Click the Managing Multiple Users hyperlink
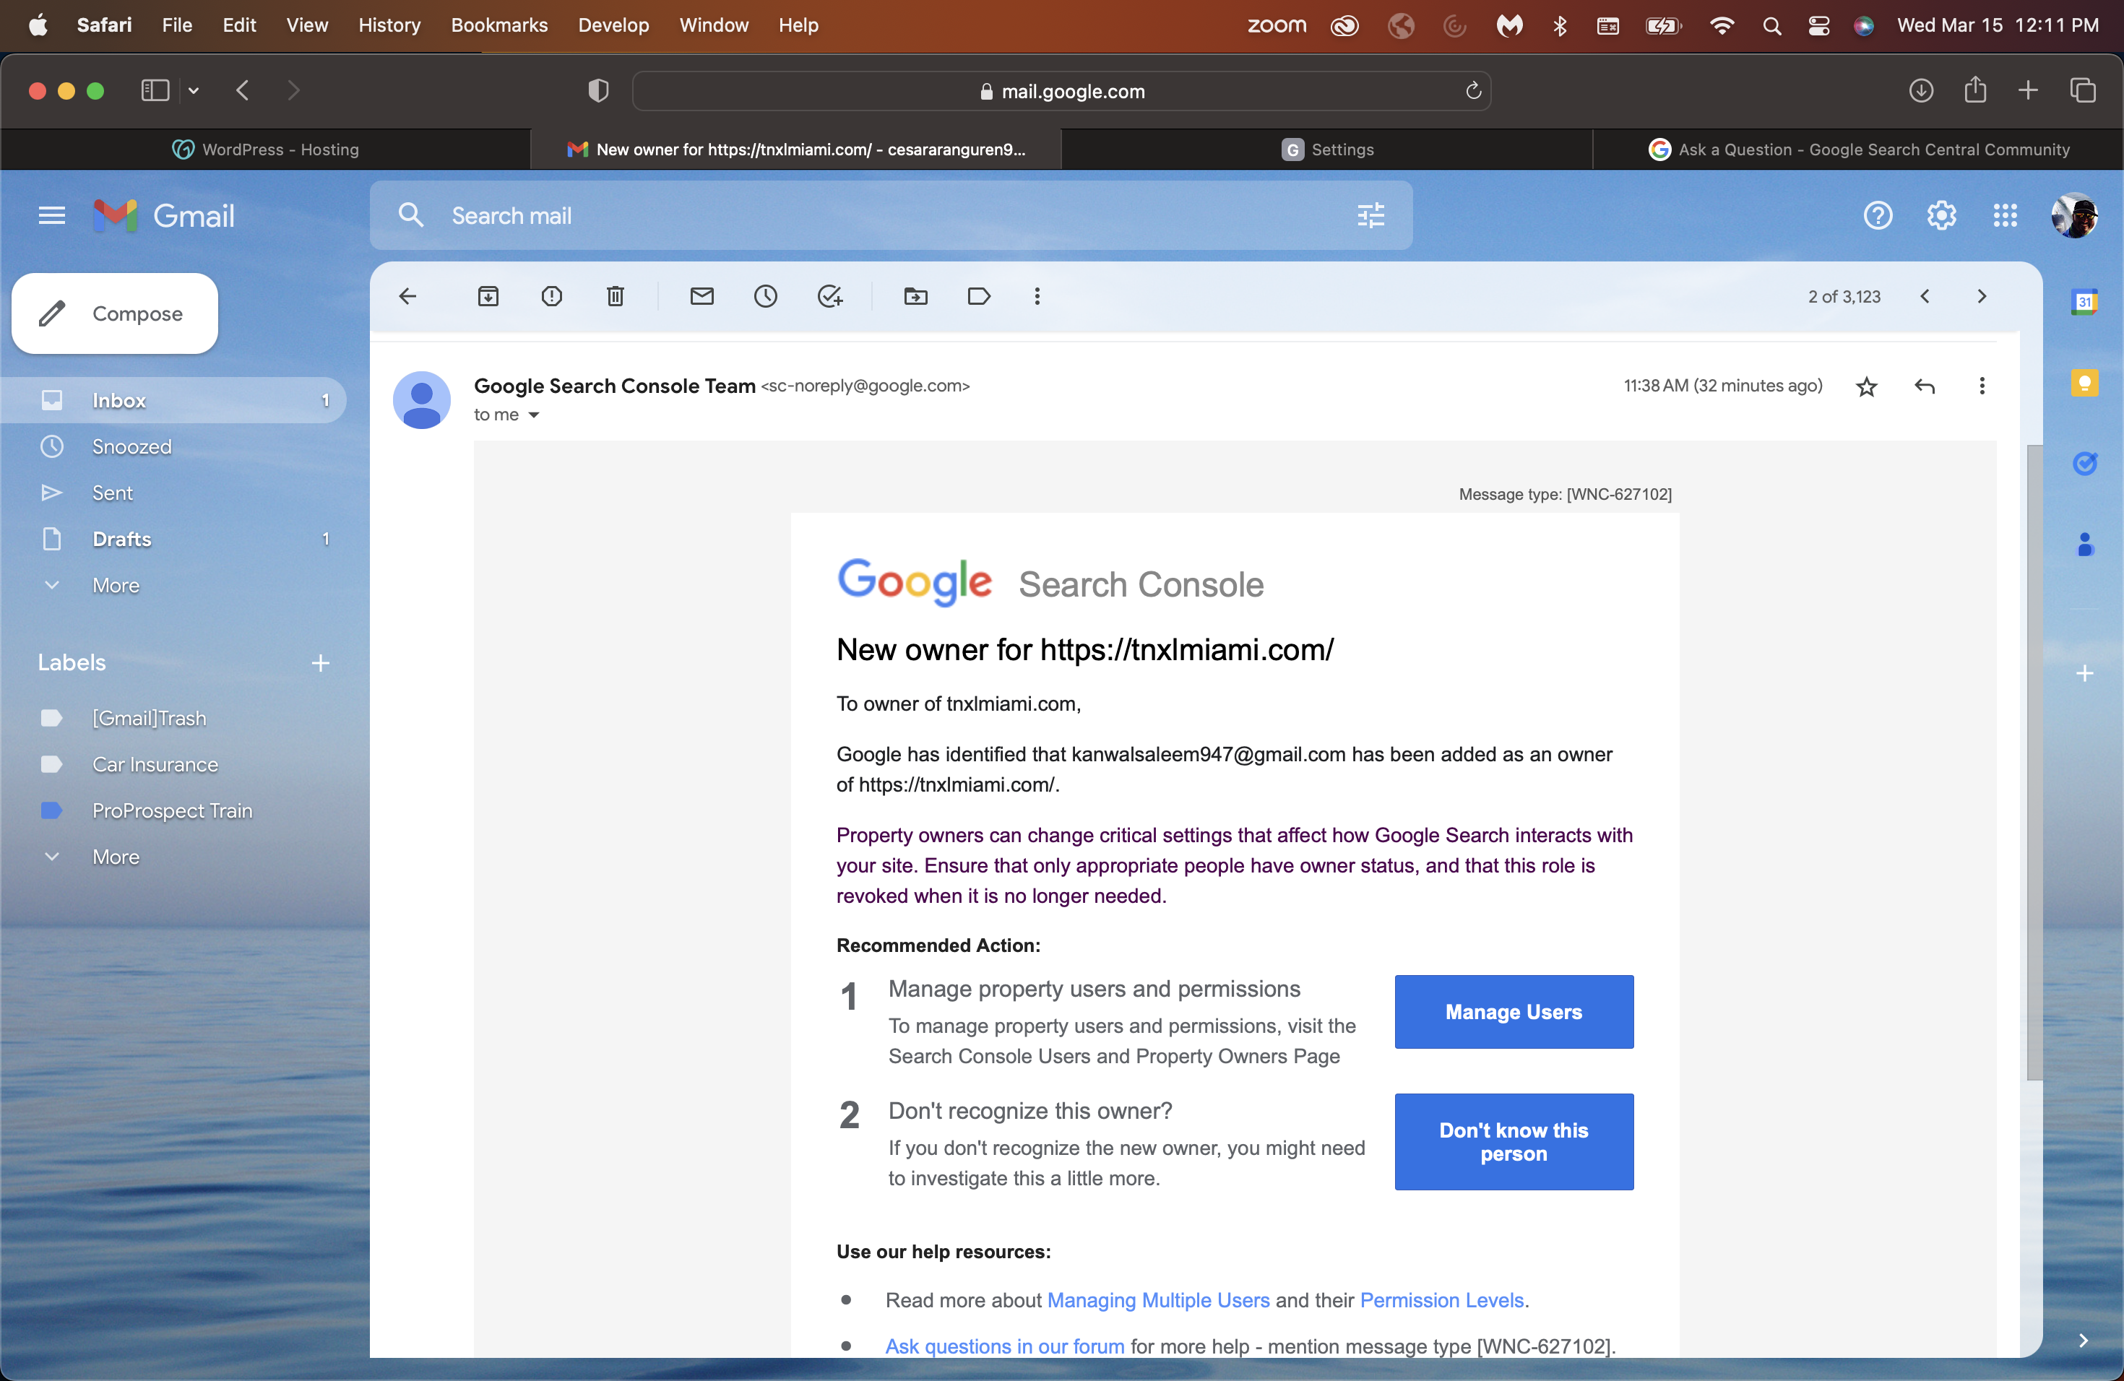This screenshot has height=1381, width=2124. click(x=1158, y=1299)
